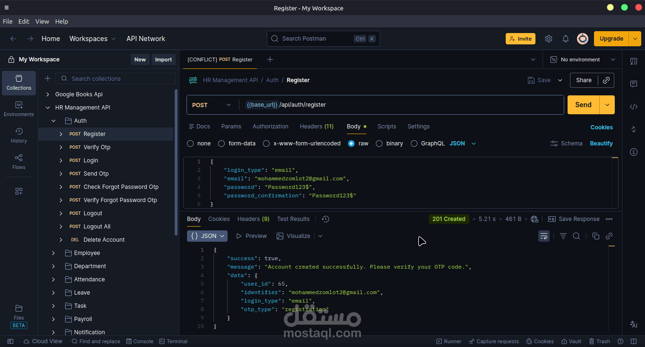Open the POST method dropdown
This screenshot has width=645, height=347.
pos(212,104)
